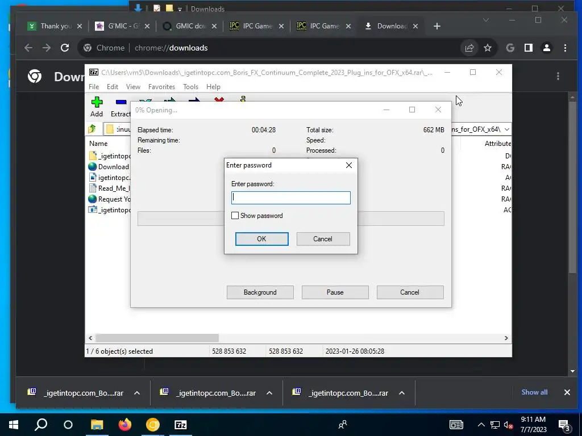Click the blue Extract icon in 7-Zip toolbar
Image resolution: width=582 pixels, height=436 pixels.
point(121,102)
